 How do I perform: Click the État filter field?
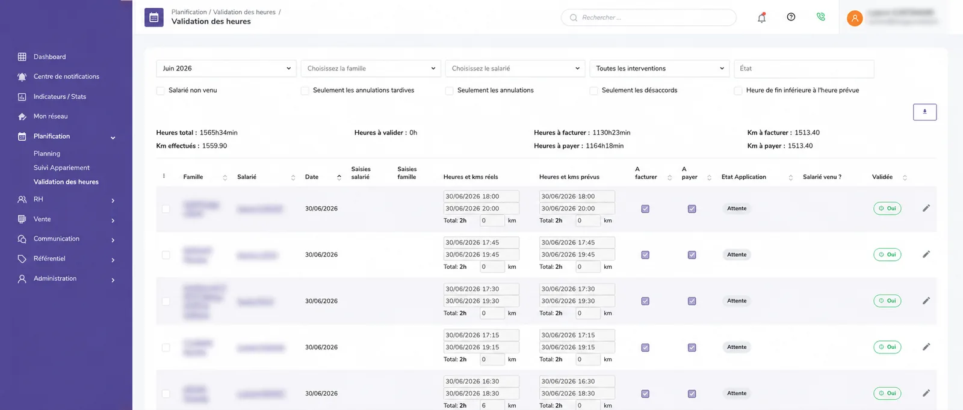click(804, 69)
